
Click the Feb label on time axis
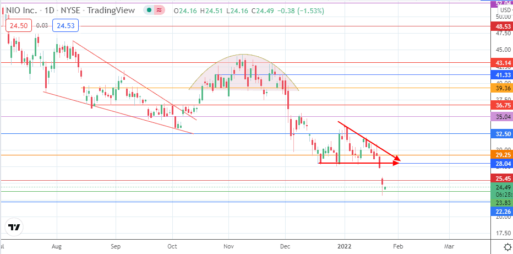point(398,246)
